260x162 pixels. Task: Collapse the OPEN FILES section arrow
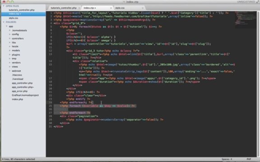click(x=4, y=6)
